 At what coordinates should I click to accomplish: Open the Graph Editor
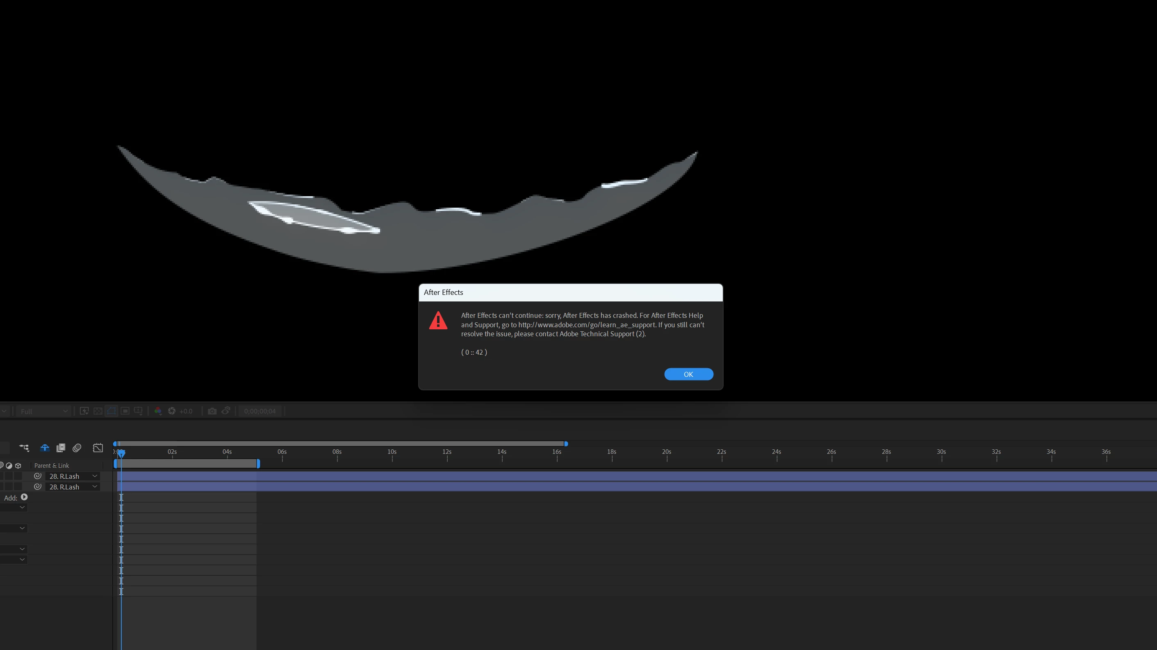(x=98, y=448)
